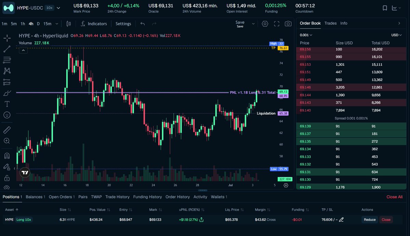Open the Fibonacci retracement tool
The height and width of the screenshot is (236, 410).
7,60
